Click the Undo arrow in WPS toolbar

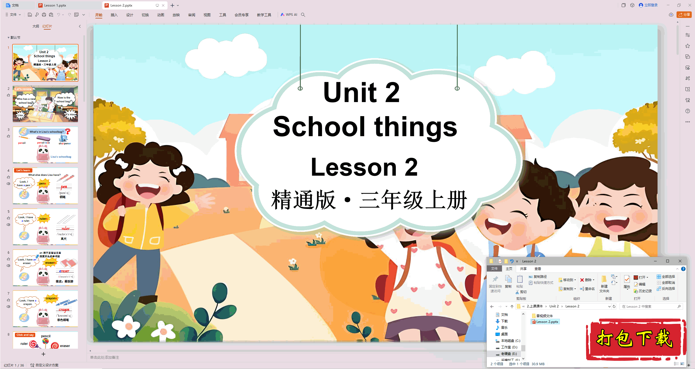coord(58,15)
